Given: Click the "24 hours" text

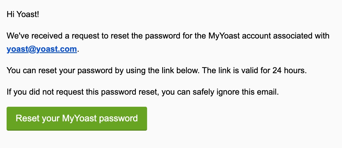Looking at the screenshot, I should click(x=289, y=70).
